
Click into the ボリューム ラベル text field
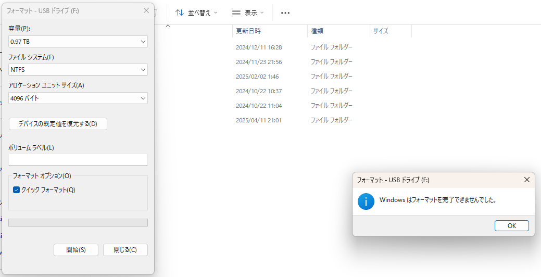pyautogui.click(x=78, y=160)
